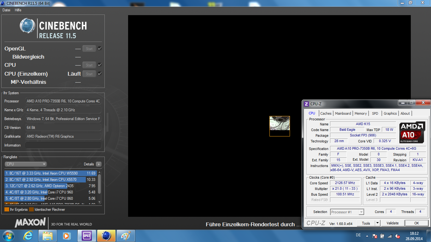Image resolution: width=431 pixels, height=242 pixels.
Task: Click the Betriebssys. Windows 7 field
Action: point(63,119)
